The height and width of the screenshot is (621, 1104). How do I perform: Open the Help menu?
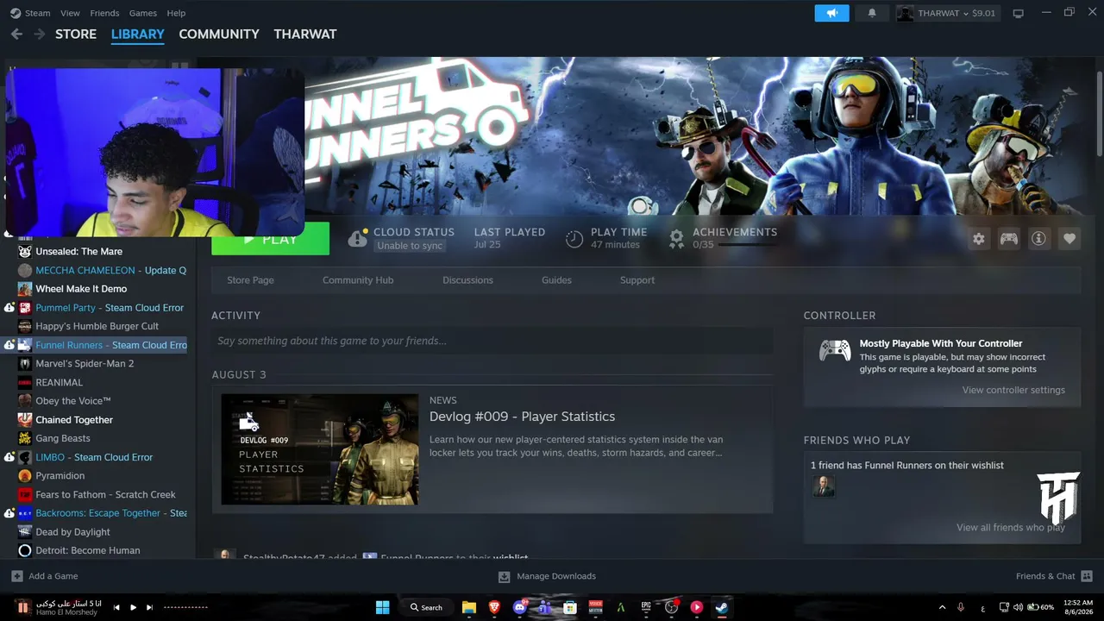[x=176, y=13]
